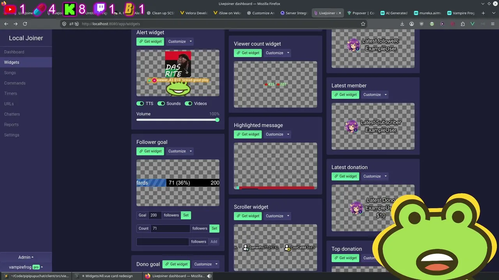Click Get widget for Latest member
The height and width of the screenshot is (280, 499).
coord(345,94)
